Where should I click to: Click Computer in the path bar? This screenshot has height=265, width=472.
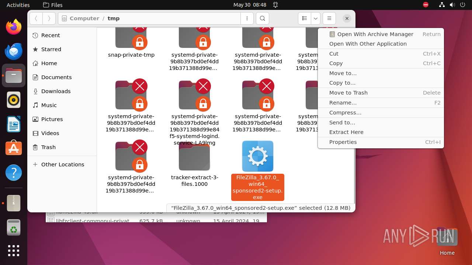point(84,18)
